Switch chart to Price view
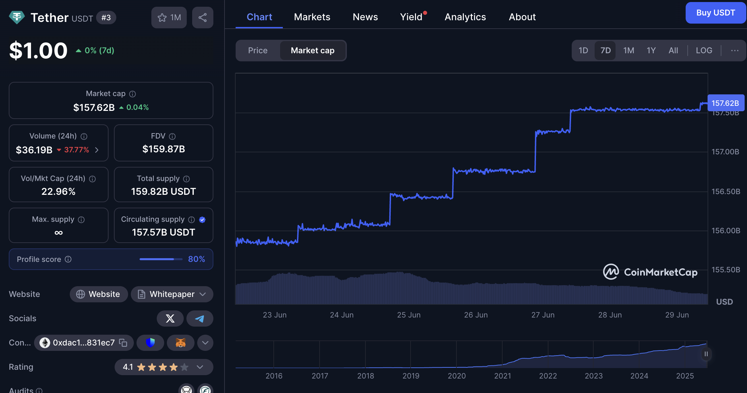 (258, 51)
